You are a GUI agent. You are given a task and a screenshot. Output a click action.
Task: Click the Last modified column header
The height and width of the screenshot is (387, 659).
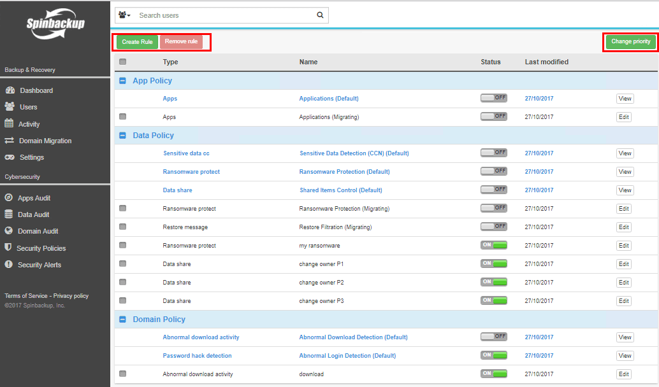546,62
